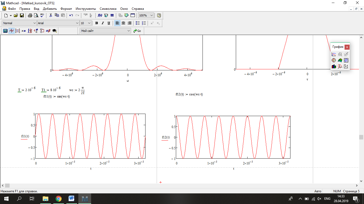Insert a polar plot from График palette
Image resolution: width=364 pixels, height=204 pixels.
tap(334, 60)
